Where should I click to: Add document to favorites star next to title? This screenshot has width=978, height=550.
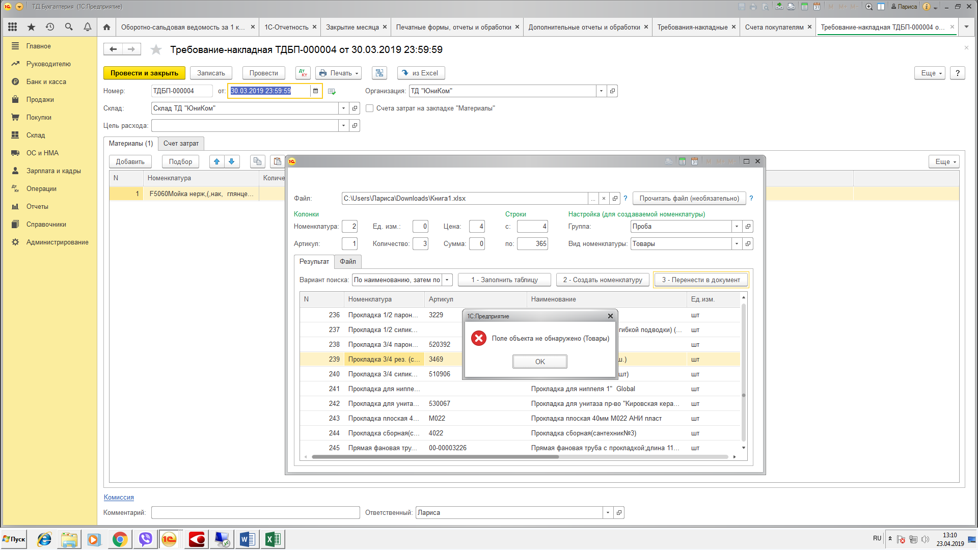[x=156, y=49]
